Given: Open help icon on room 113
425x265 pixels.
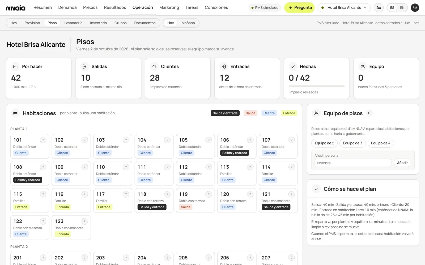Looking at the screenshot, I should click(250, 167).
